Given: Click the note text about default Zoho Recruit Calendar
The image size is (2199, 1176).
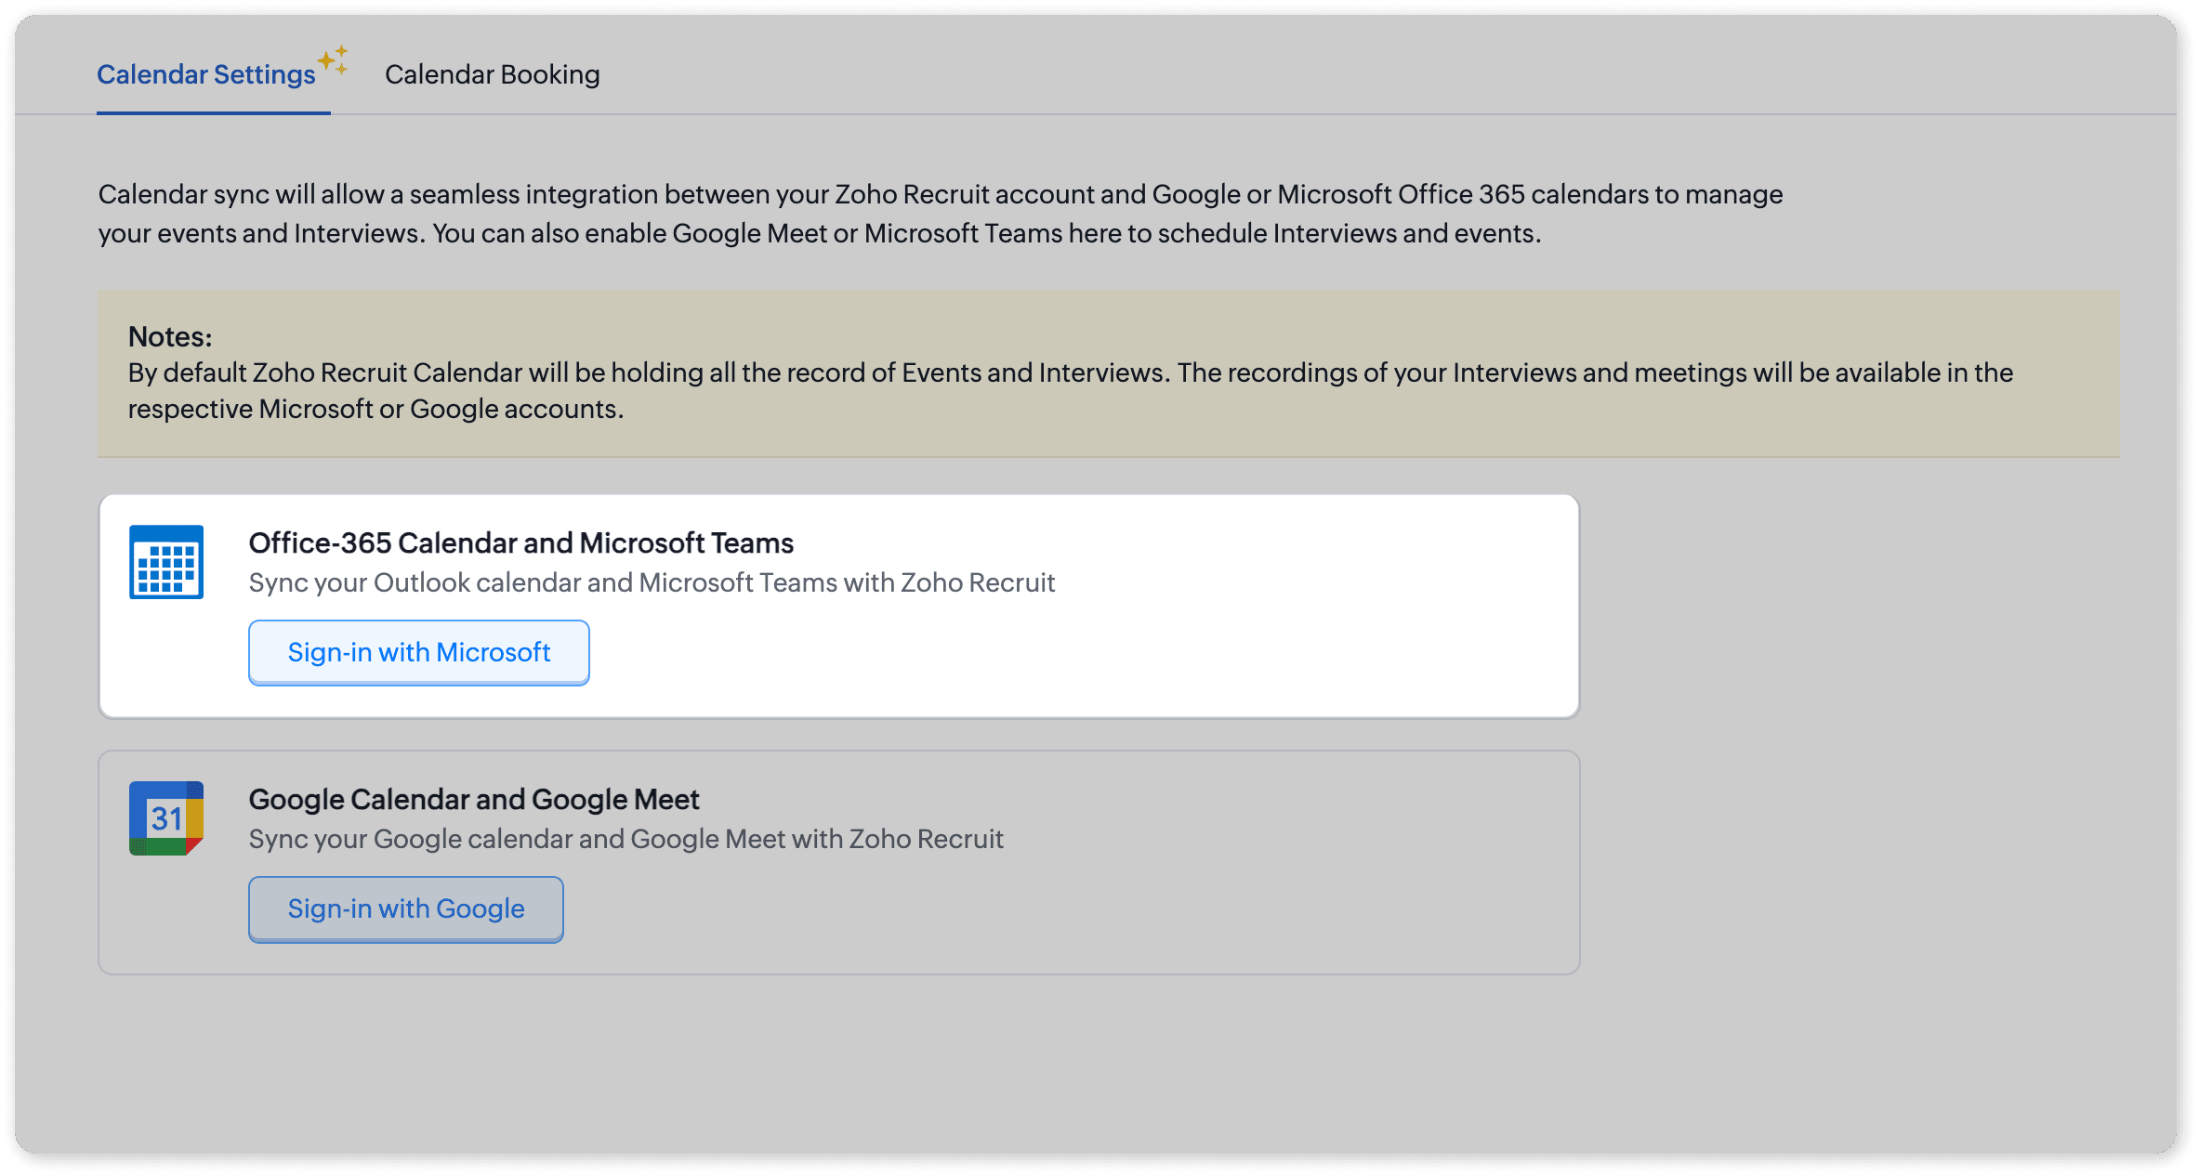Looking at the screenshot, I should coord(1071,390).
